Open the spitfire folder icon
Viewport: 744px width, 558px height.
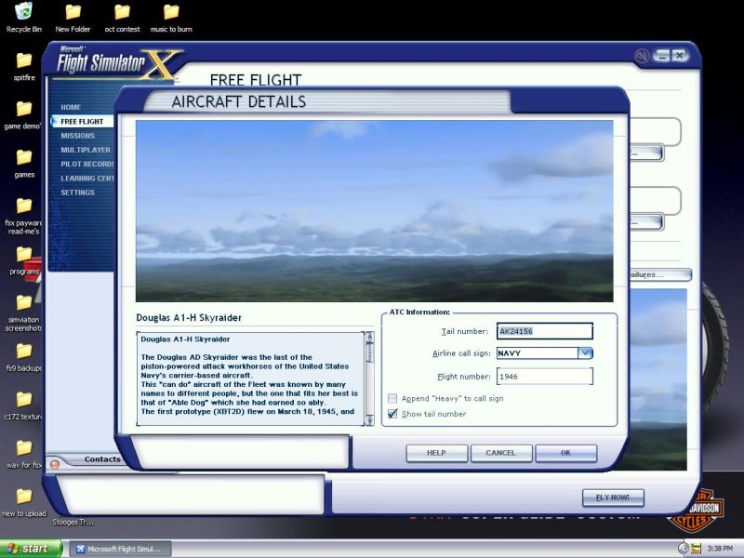(x=23, y=60)
